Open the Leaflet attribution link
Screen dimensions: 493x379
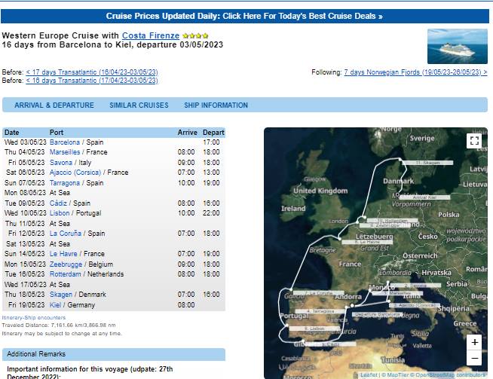(x=369, y=375)
